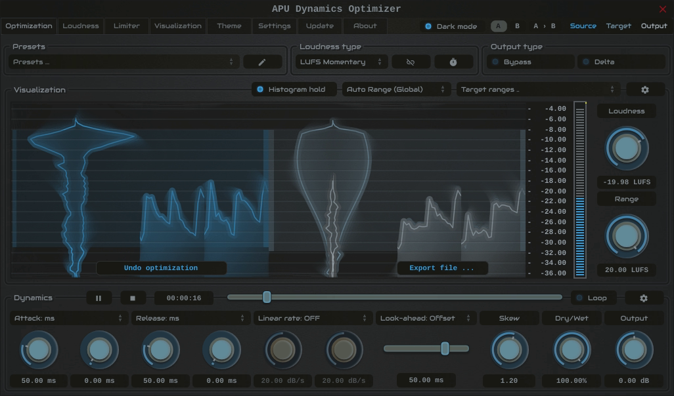674x396 pixels.
Task: Select state B
Action: point(517,26)
